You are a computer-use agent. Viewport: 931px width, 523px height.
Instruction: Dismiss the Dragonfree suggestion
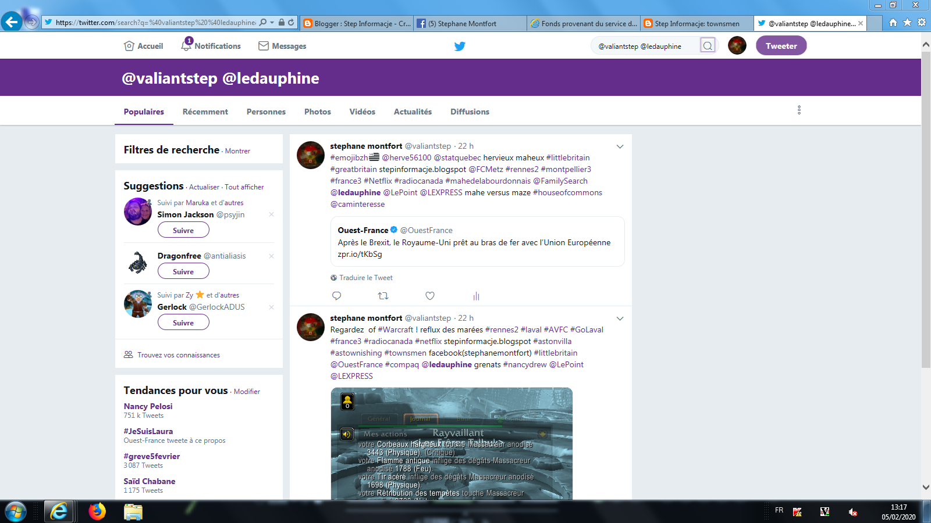tap(271, 256)
